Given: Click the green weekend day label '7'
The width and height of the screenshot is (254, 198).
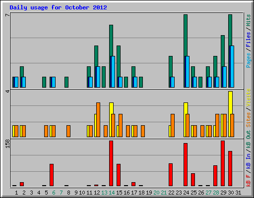Looking at the screenshot, I should coord(61,193).
